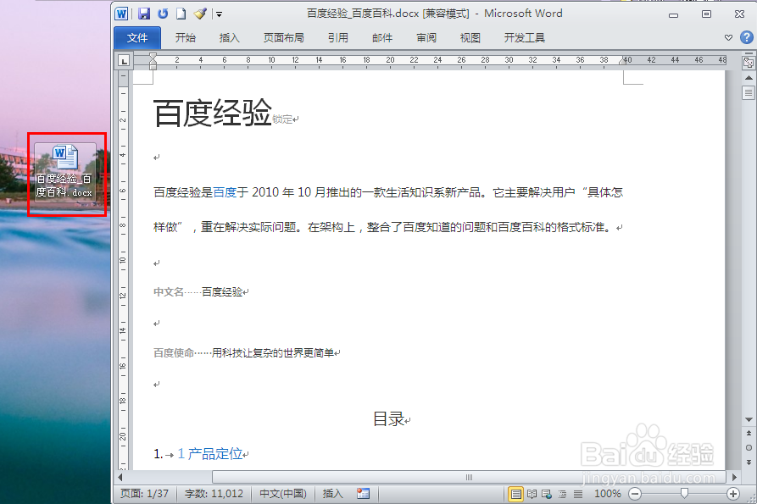Image resolution: width=757 pixels, height=504 pixels.
Task: Click the vertical scrollbar up arrow
Action: pos(749,78)
